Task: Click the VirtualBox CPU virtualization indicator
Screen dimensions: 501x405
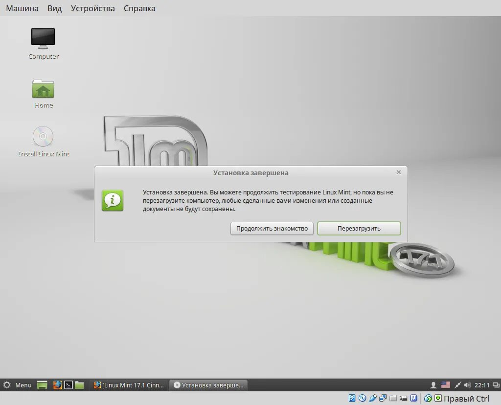Action: 413,398
